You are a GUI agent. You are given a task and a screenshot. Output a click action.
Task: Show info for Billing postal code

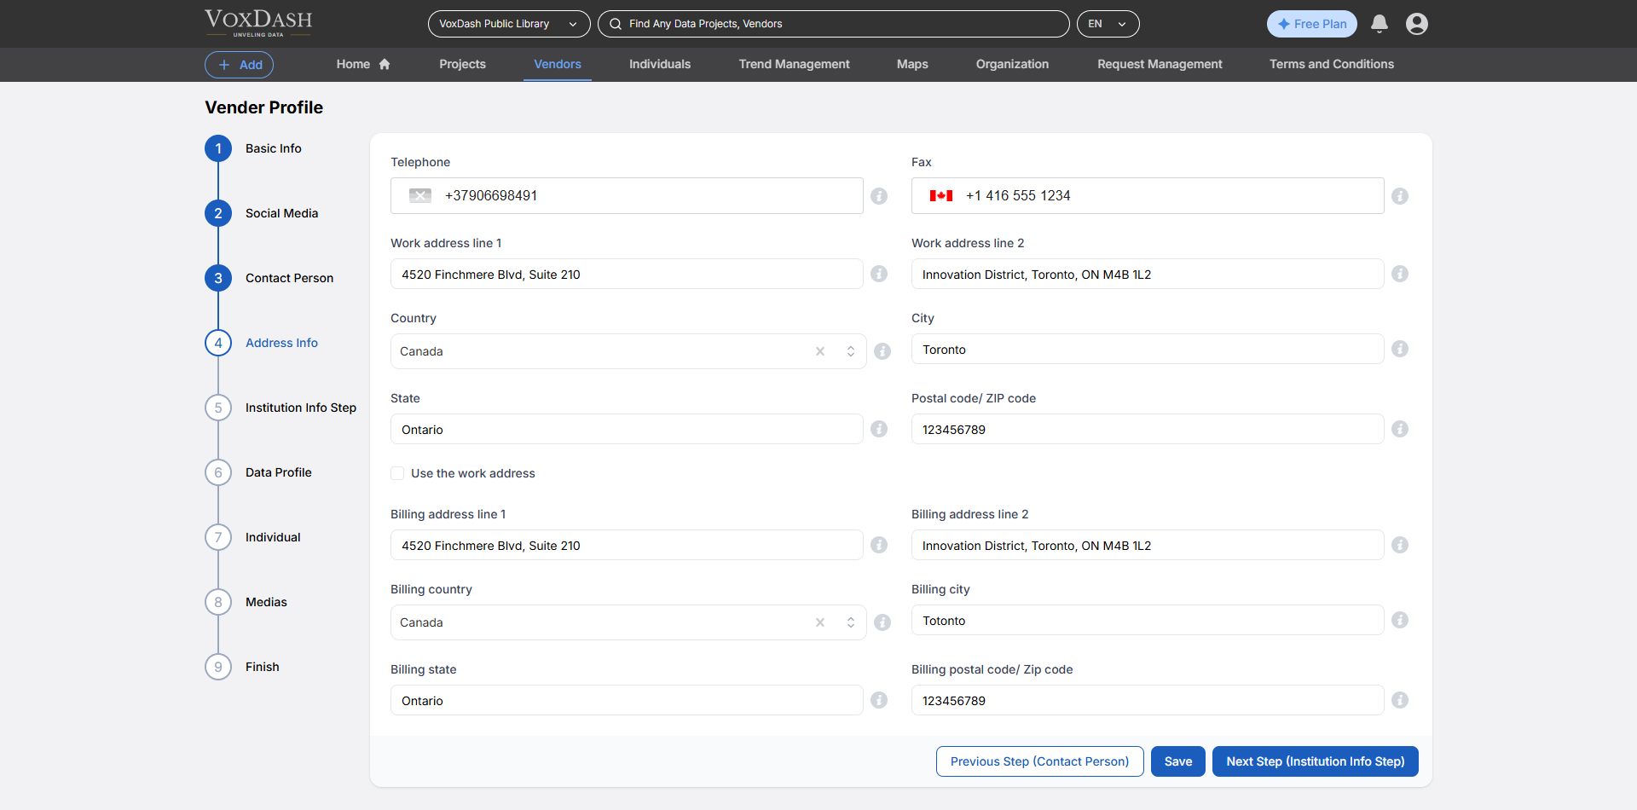click(x=1400, y=700)
